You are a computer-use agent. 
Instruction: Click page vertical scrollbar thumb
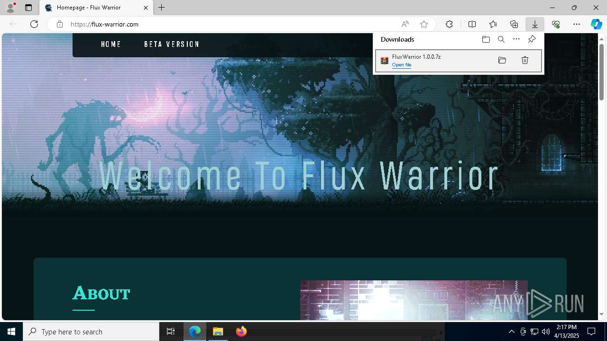(x=602, y=71)
